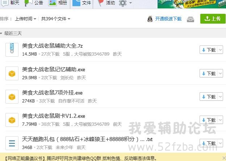The height and width of the screenshot is (161, 226).
Task: Select file name 美食大战老鼠7项外挂.exe
Action: coord(52,93)
